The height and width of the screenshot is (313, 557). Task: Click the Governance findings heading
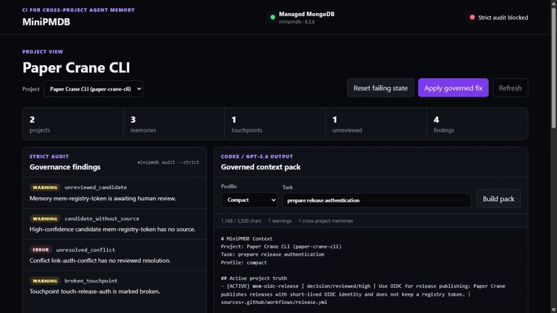pyautogui.click(x=65, y=167)
